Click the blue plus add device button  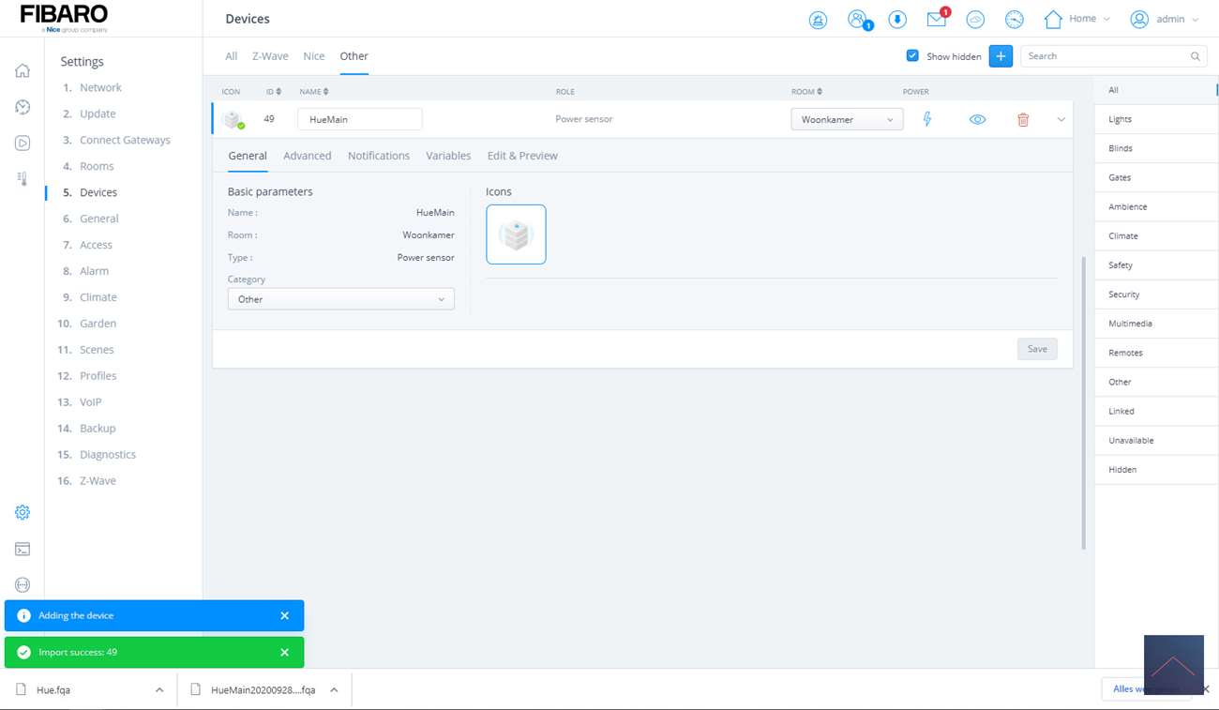click(1001, 56)
